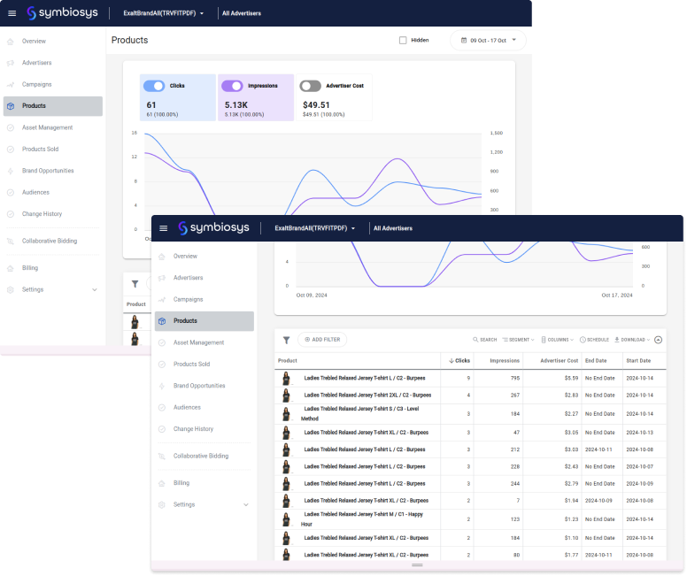Click the first product's t-shirt thumbnail

[x=287, y=378]
